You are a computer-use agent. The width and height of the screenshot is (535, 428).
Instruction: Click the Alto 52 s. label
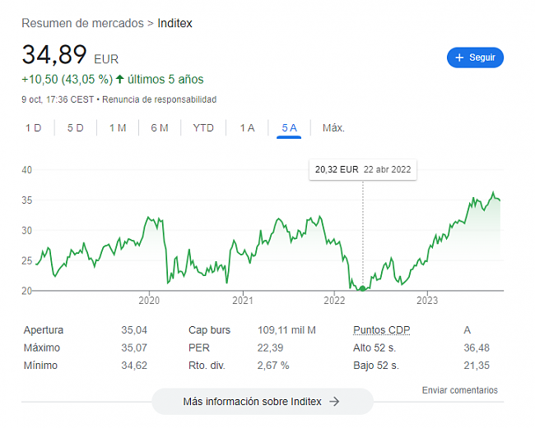click(374, 347)
